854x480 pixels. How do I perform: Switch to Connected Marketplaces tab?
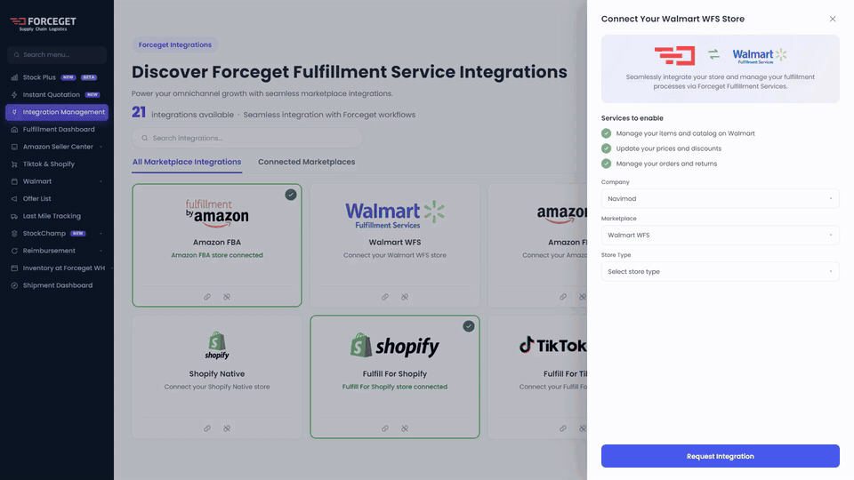point(307,162)
